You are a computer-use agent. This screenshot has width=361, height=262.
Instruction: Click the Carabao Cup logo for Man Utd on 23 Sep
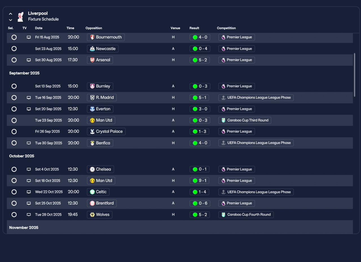tap(223, 120)
